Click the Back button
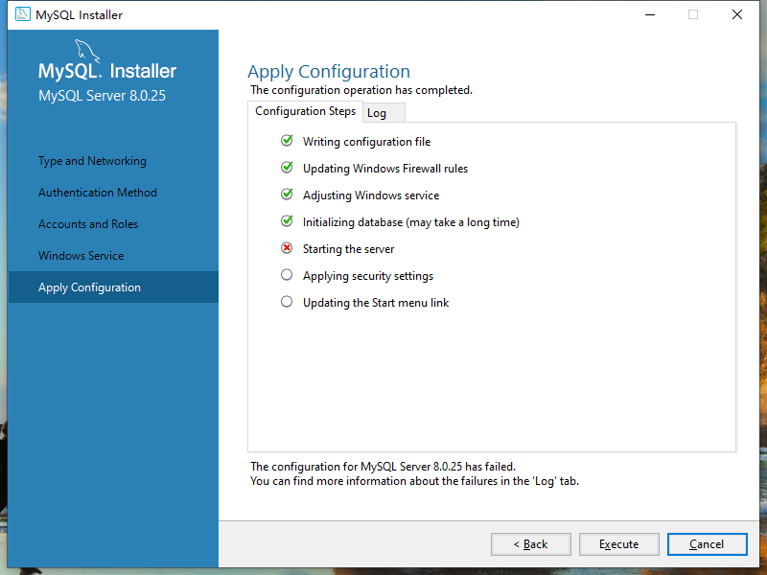The image size is (767, 575). point(530,543)
